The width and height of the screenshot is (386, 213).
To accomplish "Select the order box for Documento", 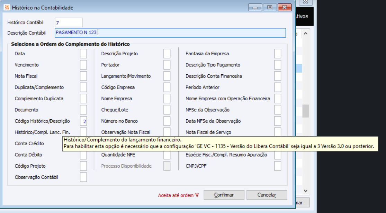I will pyautogui.click(x=83, y=110).
